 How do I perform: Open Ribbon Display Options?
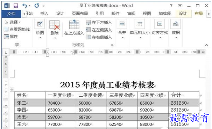click(180, 6)
